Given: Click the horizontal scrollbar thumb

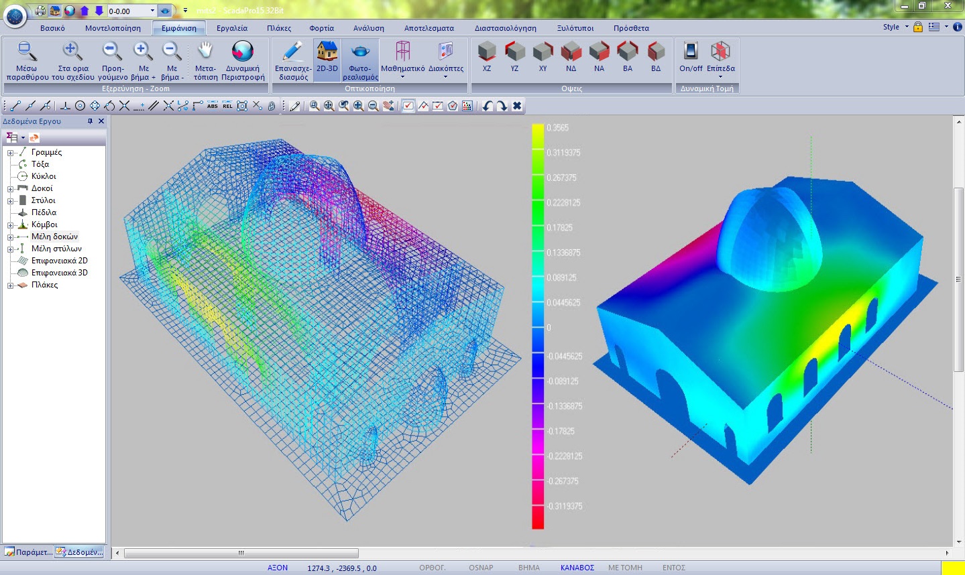Looking at the screenshot, I should click(241, 553).
